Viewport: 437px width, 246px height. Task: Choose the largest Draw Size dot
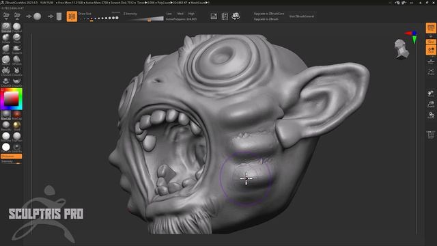117,18
